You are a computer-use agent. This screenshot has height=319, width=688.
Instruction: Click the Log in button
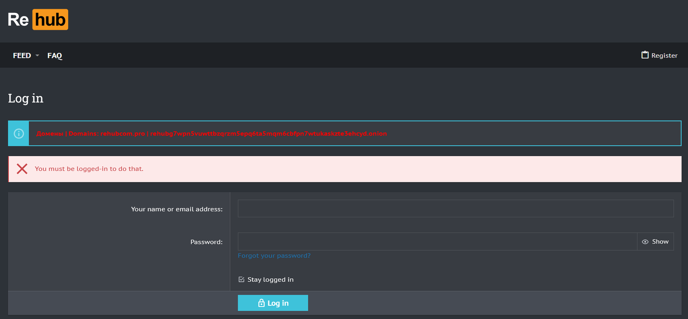tap(273, 303)
